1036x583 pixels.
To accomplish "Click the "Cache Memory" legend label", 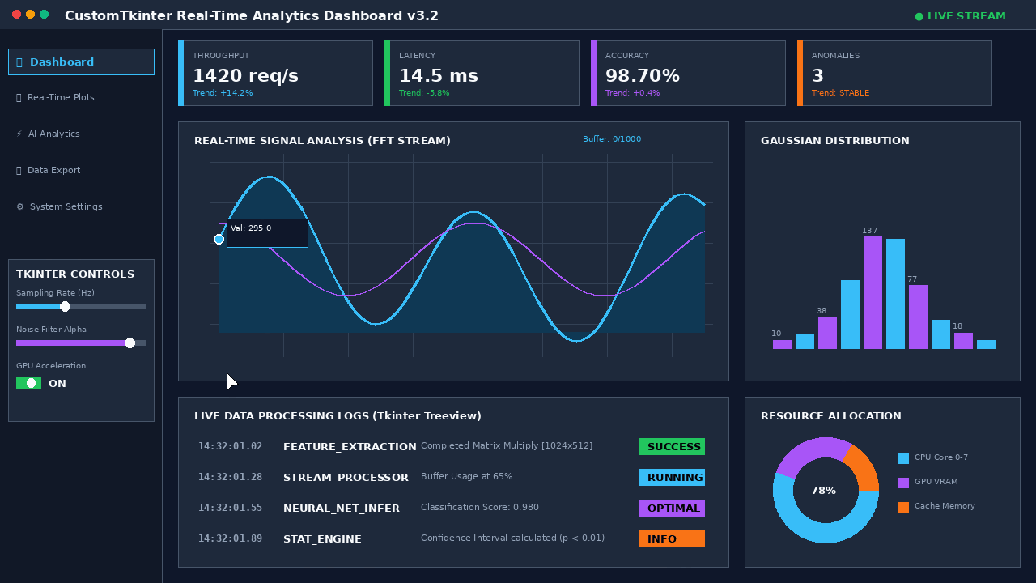I will [x=945, y=507].
